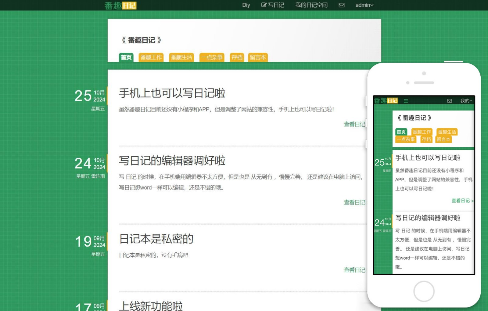
Task: Click the date 24 10月 2024 marker
Action: 90,163
